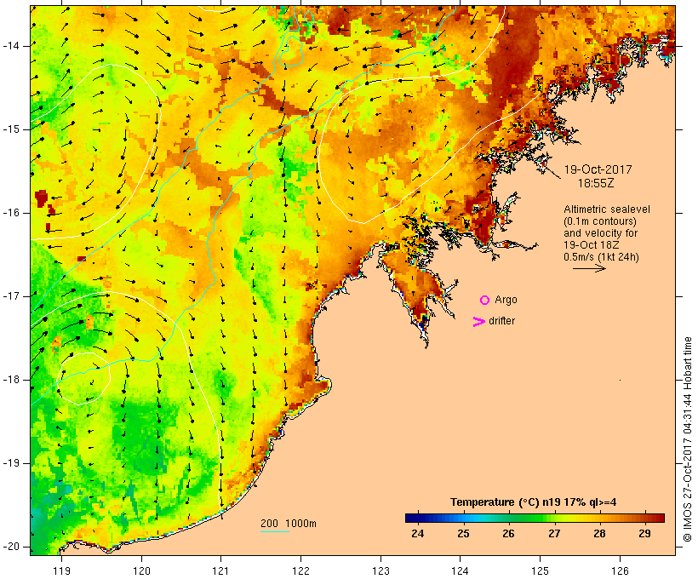Click the date text 19-Oct-2017
This screenshot has height=579, width=698.
598,169
